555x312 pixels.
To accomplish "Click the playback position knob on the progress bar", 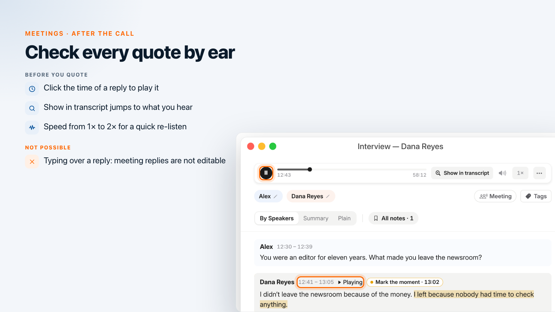I will (x=310, y=170).
